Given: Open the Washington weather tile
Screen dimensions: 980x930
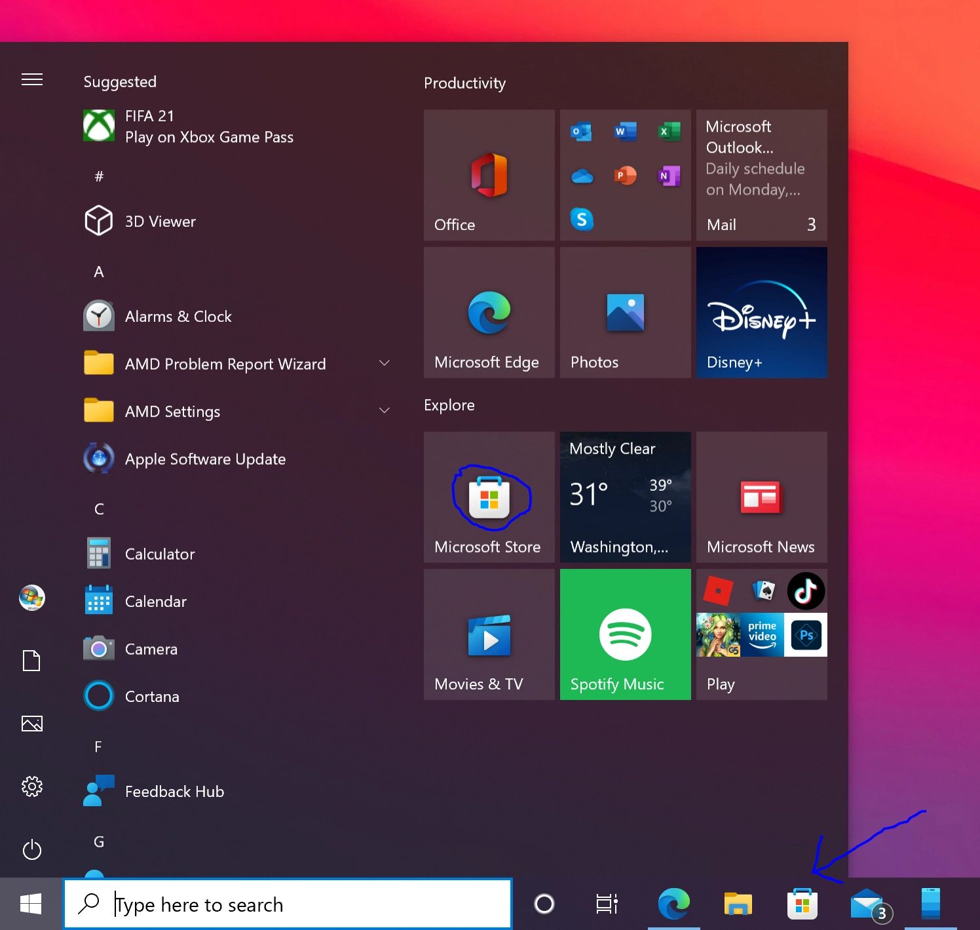Looking at the screenshot, I should tap(625, 497).
